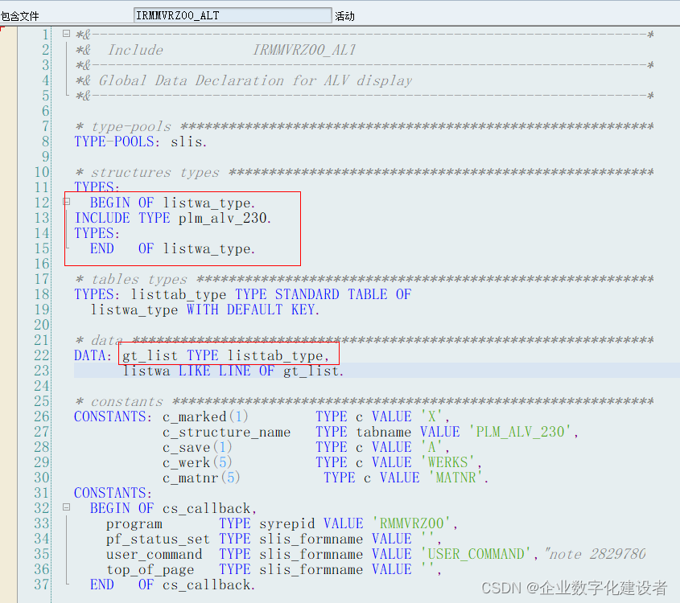The height and width of the screenshot is (603, 680).
Task: Select the 活动 status indicator
Action: pos(346,14)
